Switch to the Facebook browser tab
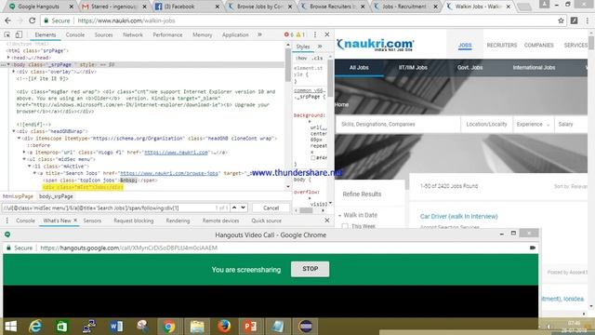The height and width of the screenshot is (335, 595). [185, 7]
